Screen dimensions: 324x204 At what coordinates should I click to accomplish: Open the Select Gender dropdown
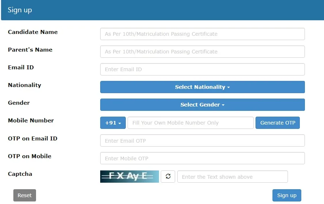pyautogui.click(x=202, y=105)
